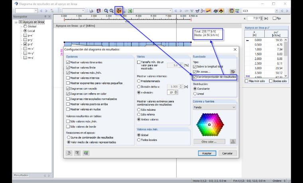303x183 pixels.
Task: Enable Mostrar valores positivos arriba
Action: 68,104
